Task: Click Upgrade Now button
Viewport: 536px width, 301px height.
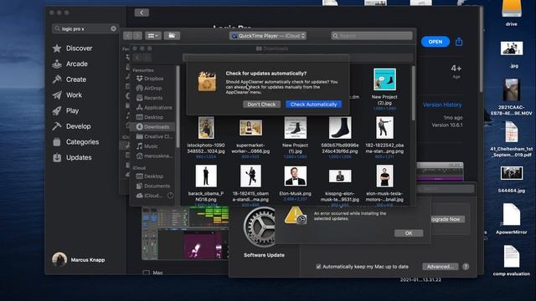Action: click(x=446, y=219)
